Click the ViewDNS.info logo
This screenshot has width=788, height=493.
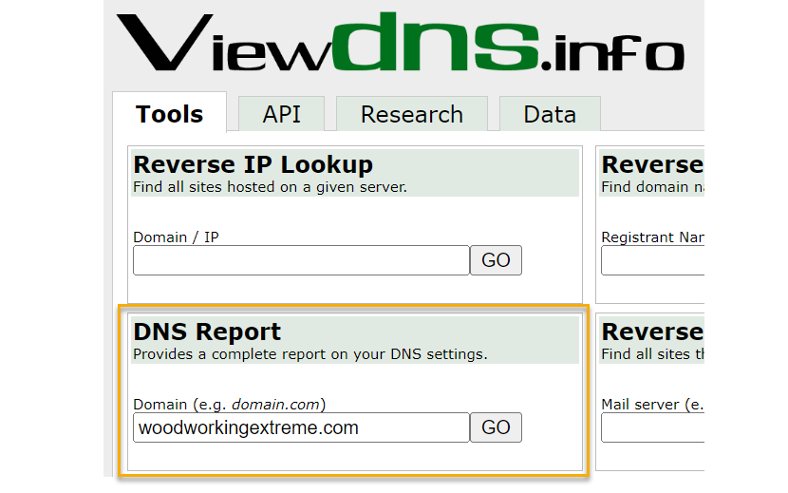[x=399, y=45]
